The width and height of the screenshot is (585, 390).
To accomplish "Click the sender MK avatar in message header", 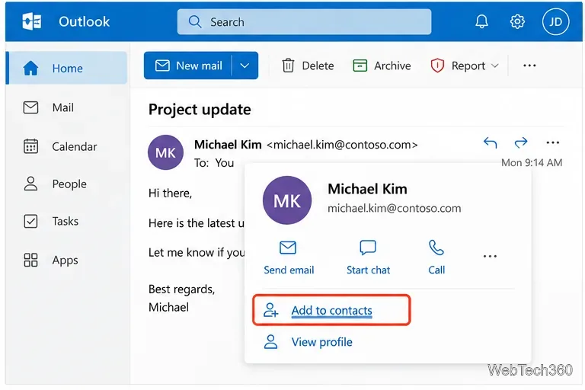I will [165, 152].
